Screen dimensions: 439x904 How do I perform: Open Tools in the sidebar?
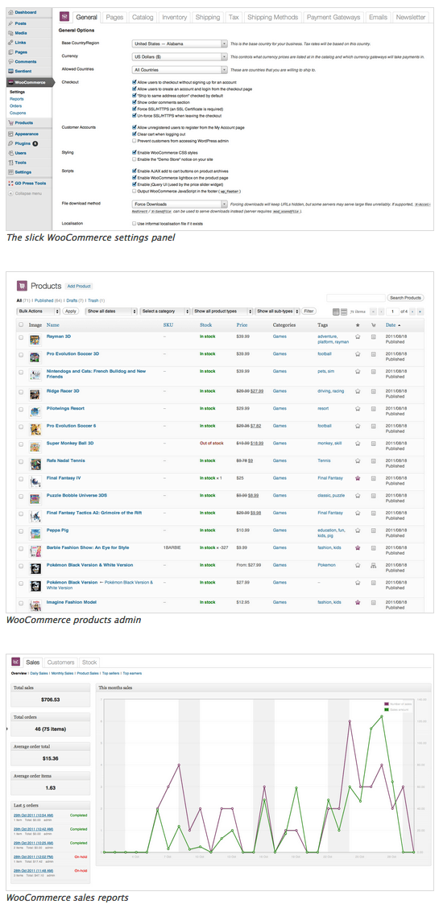(x=21, y=162)
